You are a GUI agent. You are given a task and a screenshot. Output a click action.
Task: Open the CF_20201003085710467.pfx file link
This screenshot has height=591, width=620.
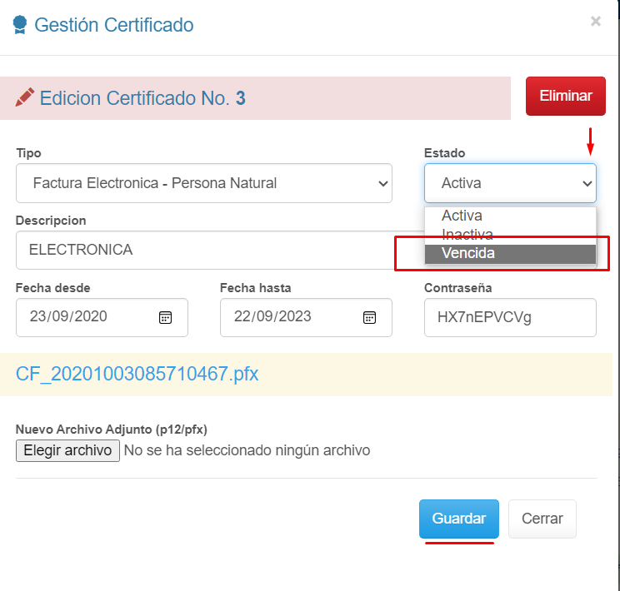coord(137,374)
